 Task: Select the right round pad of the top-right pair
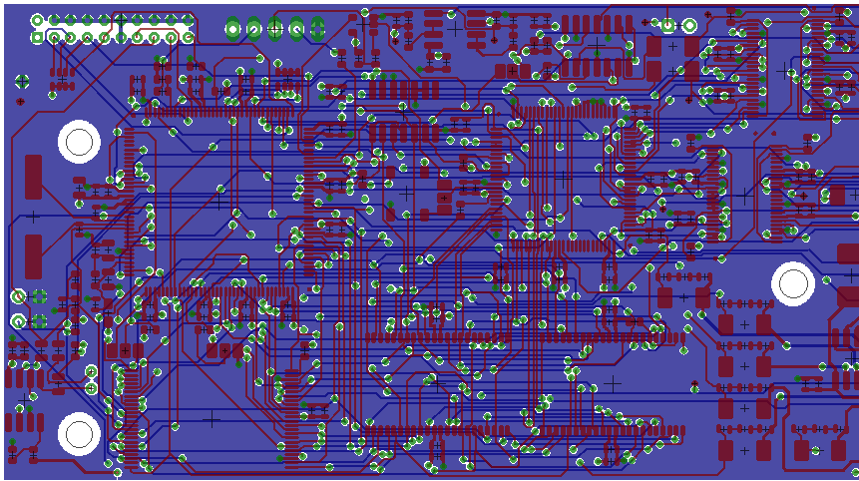click(689, 25)
